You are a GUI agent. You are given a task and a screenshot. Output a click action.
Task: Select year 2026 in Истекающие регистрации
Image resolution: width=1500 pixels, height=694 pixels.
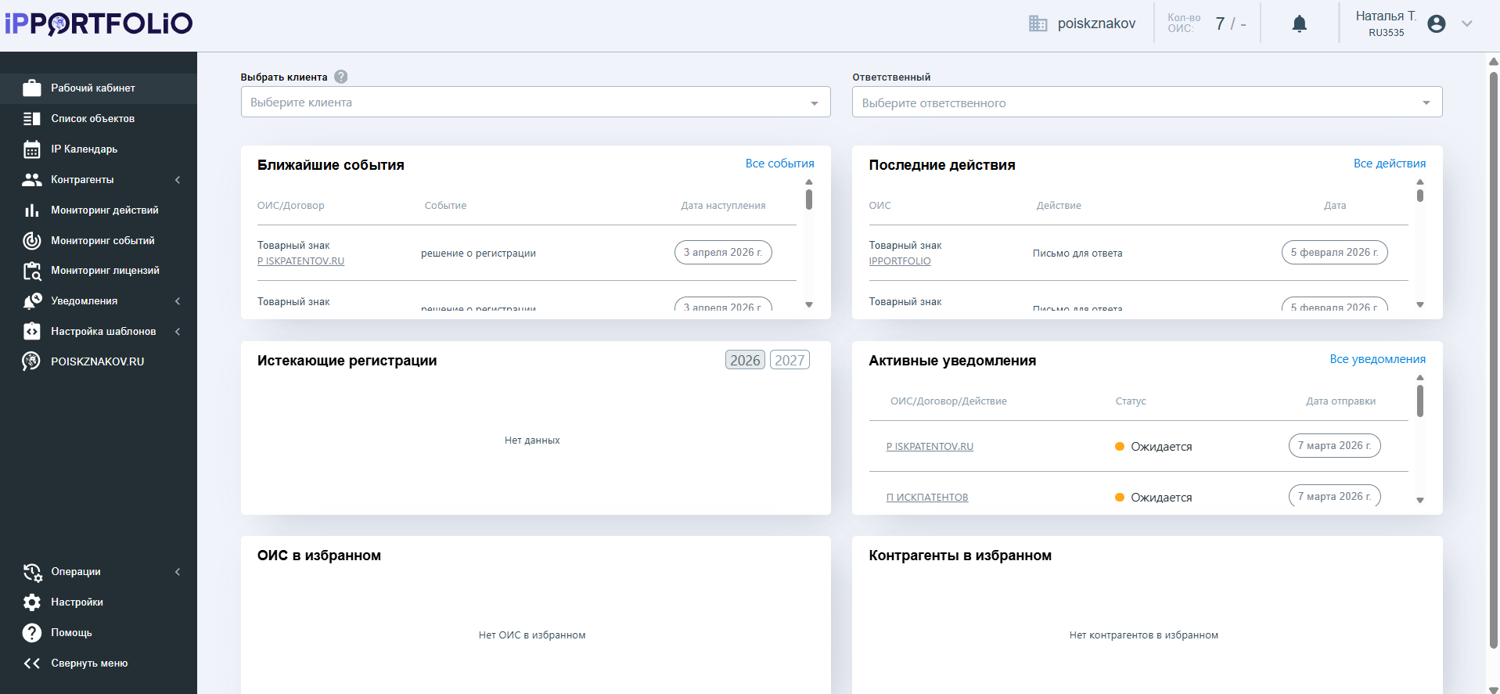(744, 360)
